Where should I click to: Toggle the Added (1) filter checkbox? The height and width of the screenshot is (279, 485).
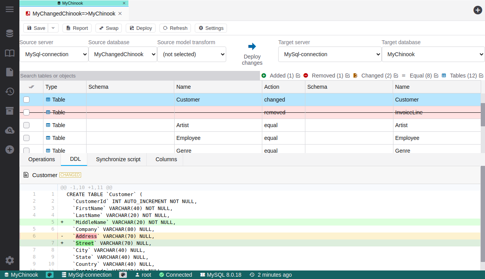298,76
